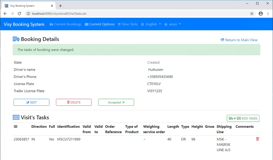Click the Booking Details heading
Image resolution: width=273 pixels, height=160 pixels.
coord(40,39)
